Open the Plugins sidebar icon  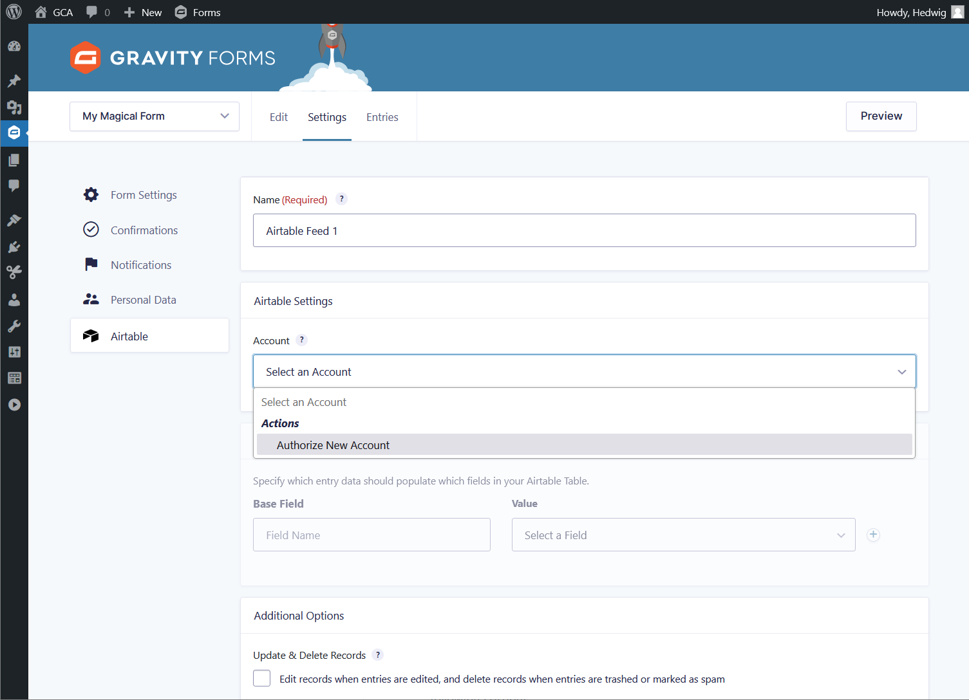pos(14,247)
